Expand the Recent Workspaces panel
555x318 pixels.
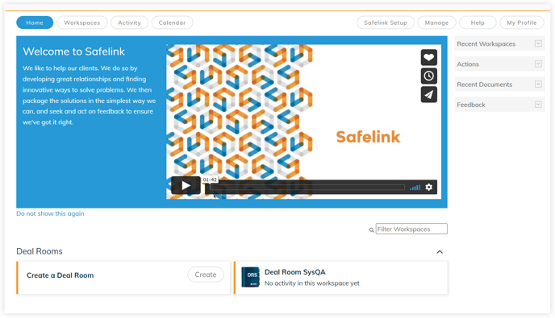pyautogui.click(x=538, y=43)
